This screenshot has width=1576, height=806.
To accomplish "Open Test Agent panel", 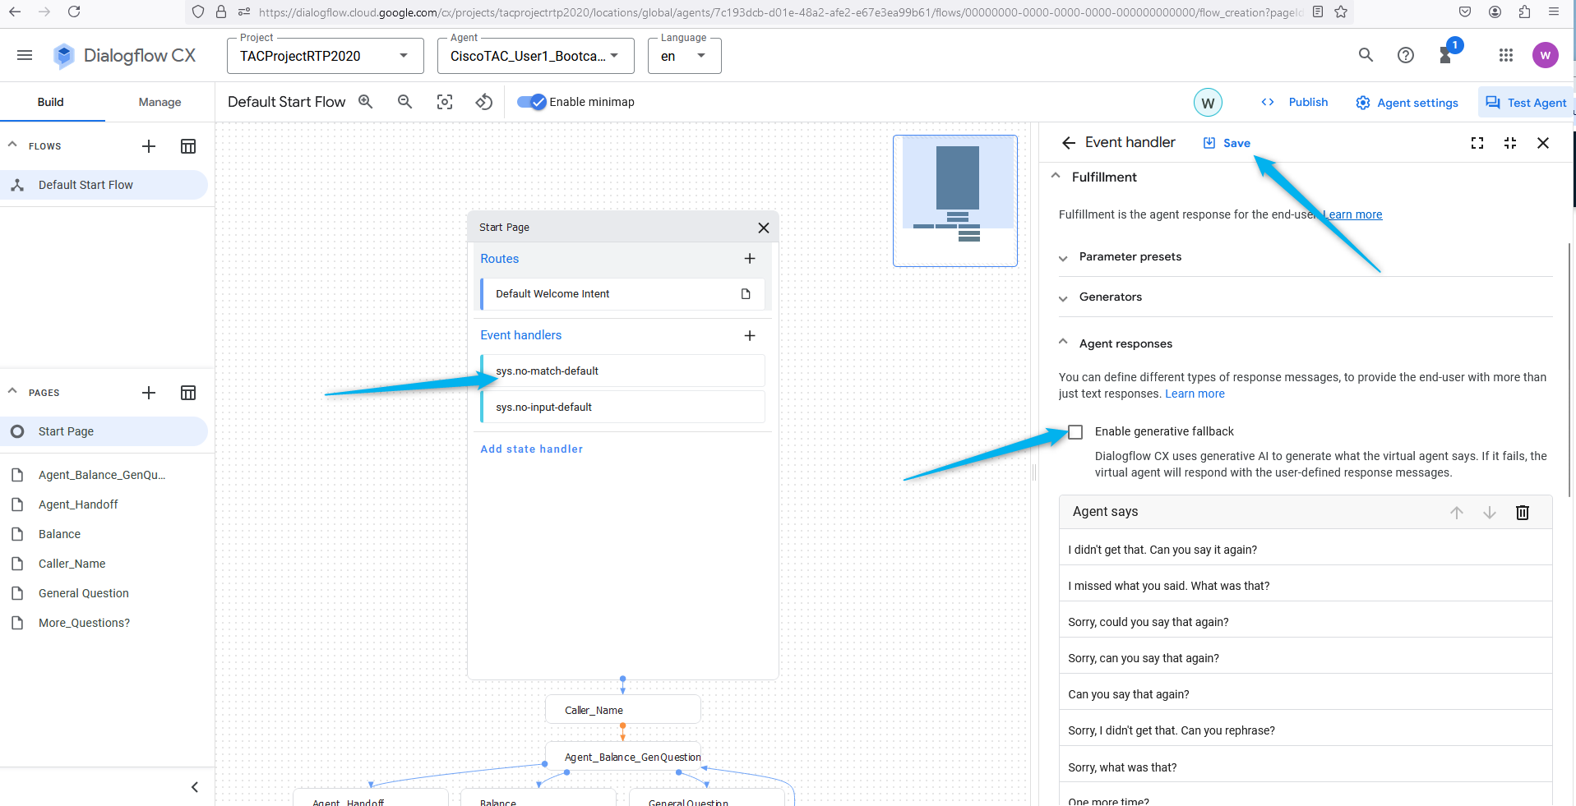I will [x=1526, y=103].
